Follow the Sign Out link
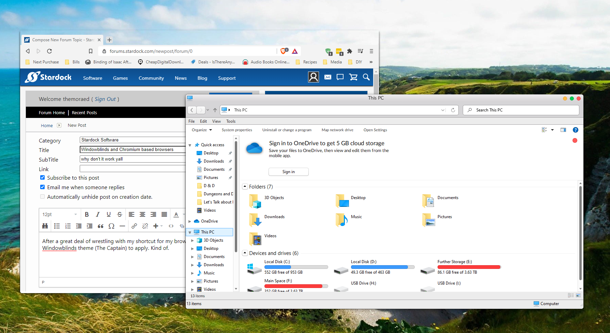 pos(105,99)
